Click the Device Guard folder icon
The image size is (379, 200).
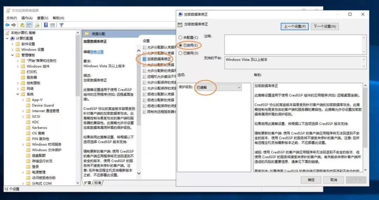tap(28, 105)
